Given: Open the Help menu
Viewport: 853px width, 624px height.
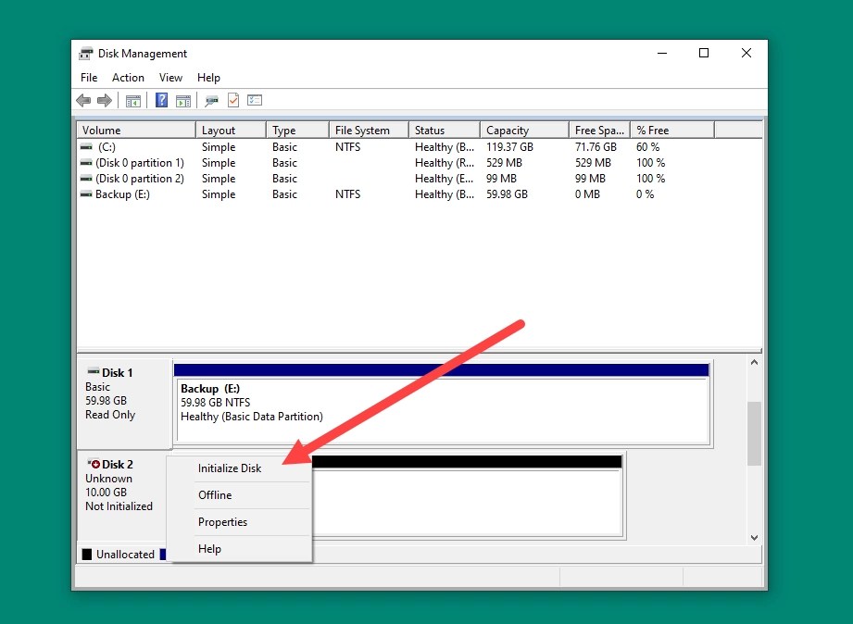Looking at the screenshot, I should coord(208,78).
